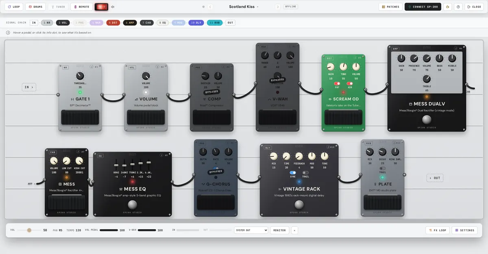The image size is (488, 254).
Task: Click the orange LED on MESS DUALV amp
Action: point(427,97)
